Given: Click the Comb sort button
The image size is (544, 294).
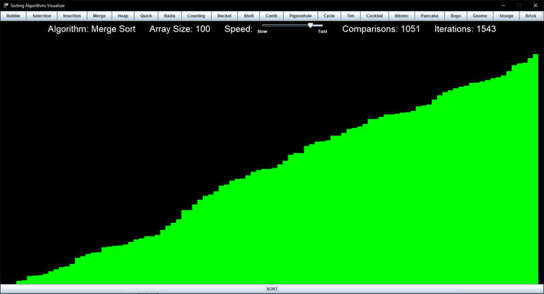Looking at the screenshot, I should click(271, 16).
